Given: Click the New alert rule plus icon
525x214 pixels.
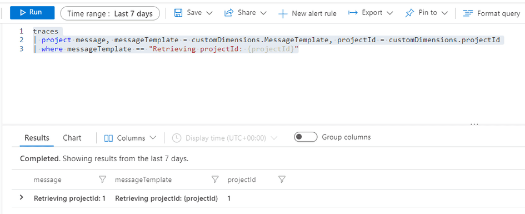Looking at the screenshot, I should pyautogui.click(x=283, y=14).
